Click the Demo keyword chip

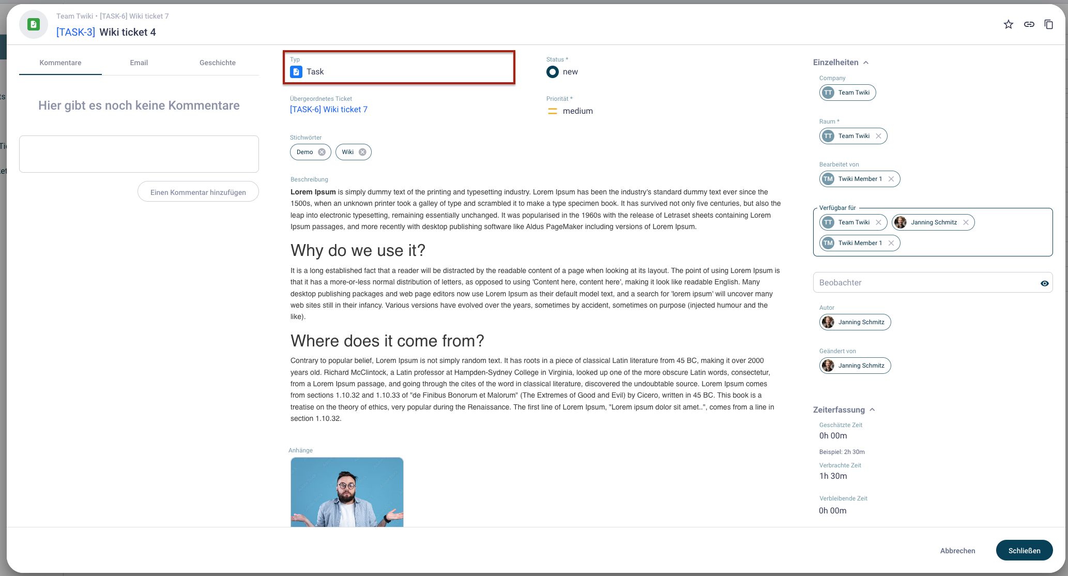[x=310, y=152]
